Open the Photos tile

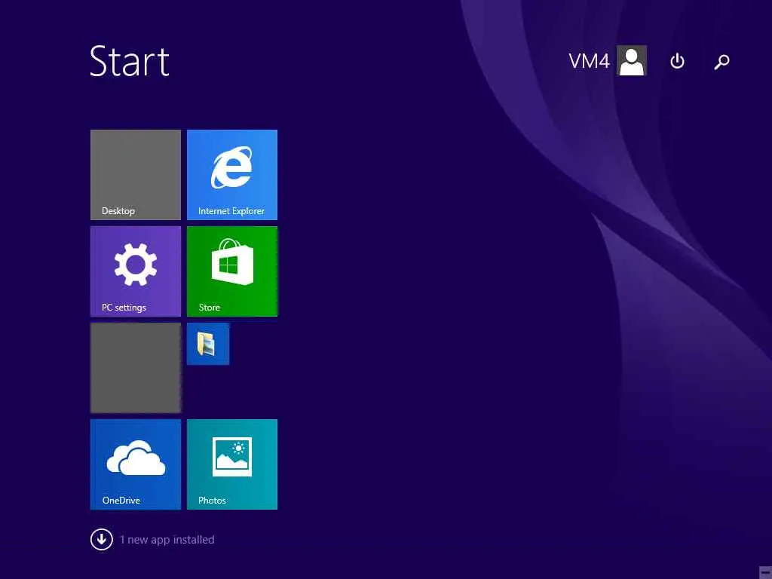232,464
